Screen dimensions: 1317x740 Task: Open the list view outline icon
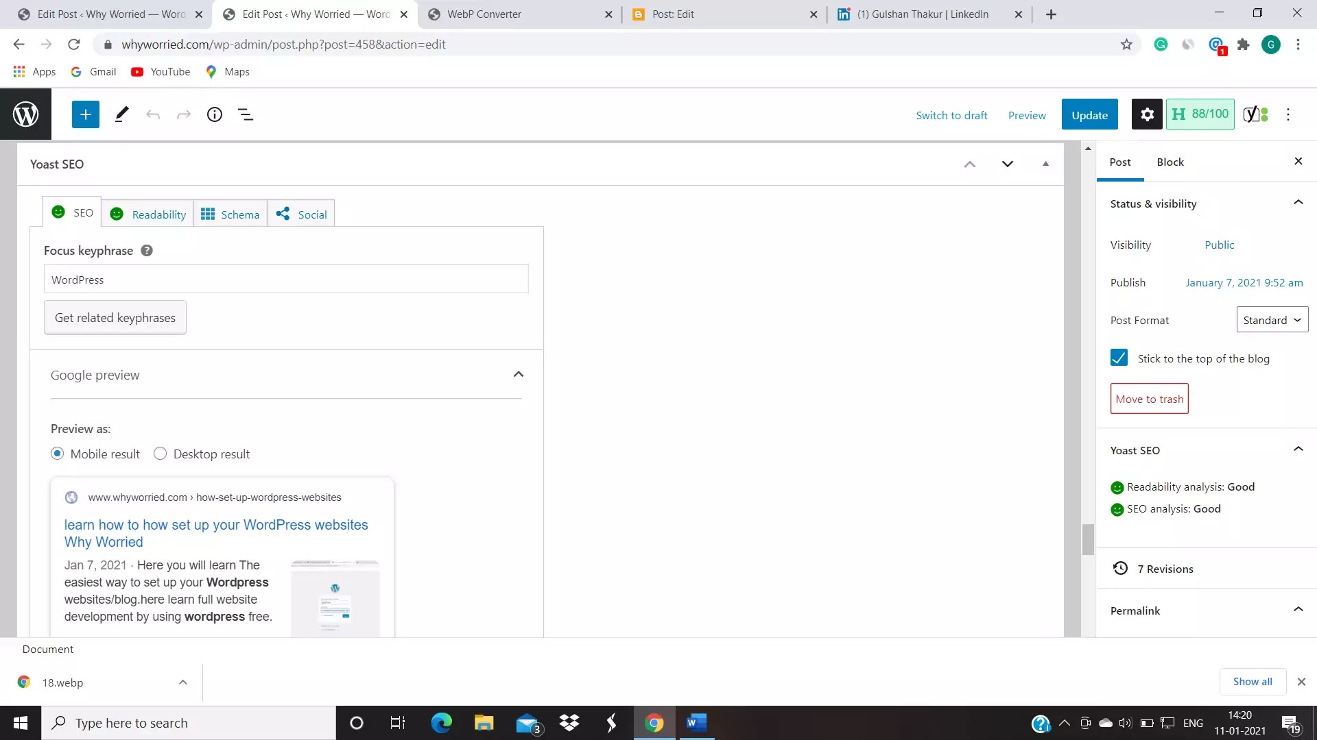pos(245,114)
